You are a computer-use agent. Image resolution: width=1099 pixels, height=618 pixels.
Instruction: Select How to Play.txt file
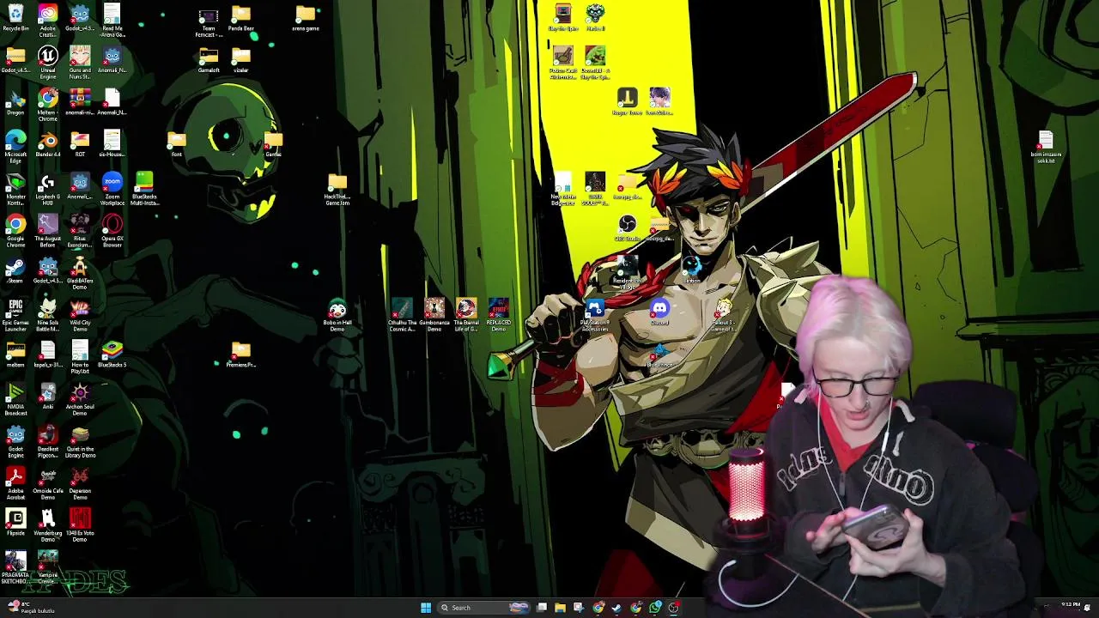(x=80, y=357)
